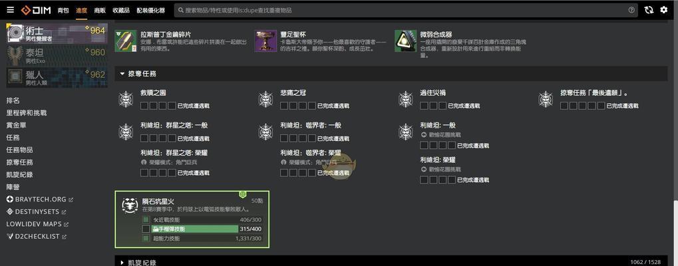Click the 隕石坑星火 triumph emblem icon
The height and width of the screenshot is (266, 678).
(130, 206)
